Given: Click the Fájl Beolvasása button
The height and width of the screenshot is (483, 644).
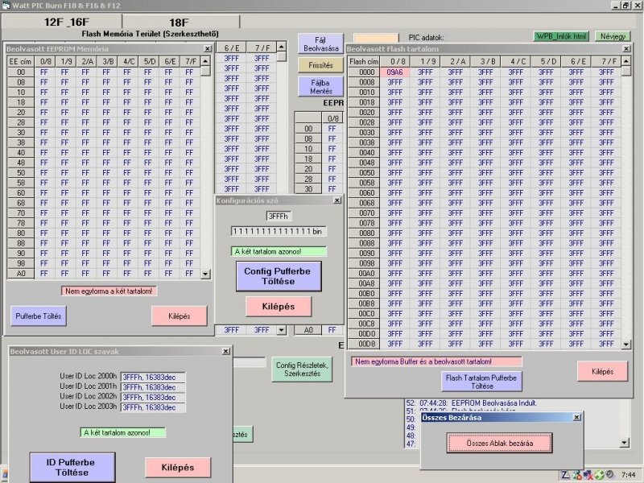Looking at the screenshot, I should [320, 44].
